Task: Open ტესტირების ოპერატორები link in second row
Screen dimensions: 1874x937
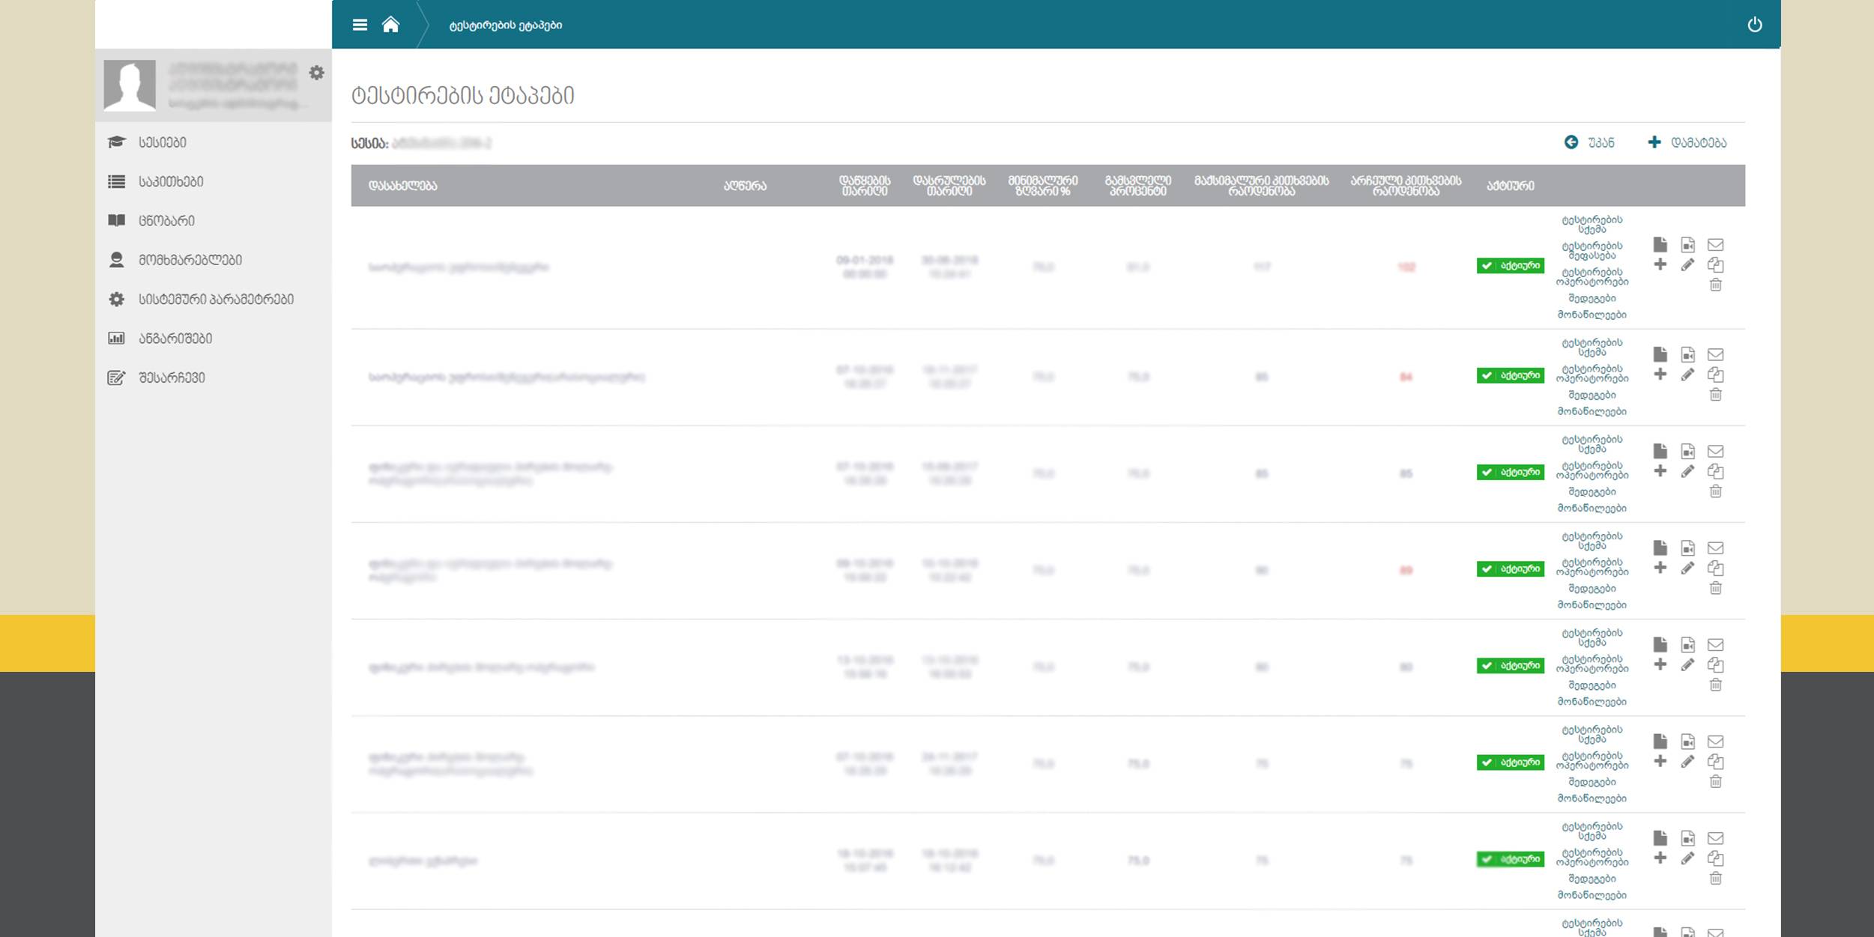Action: (1592, 374)
